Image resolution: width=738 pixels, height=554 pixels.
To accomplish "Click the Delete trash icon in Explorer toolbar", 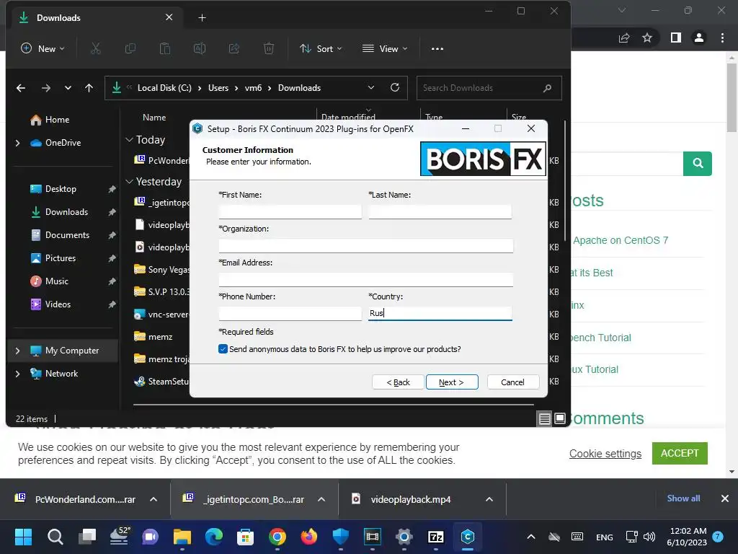I will click(x=269, y=48).
